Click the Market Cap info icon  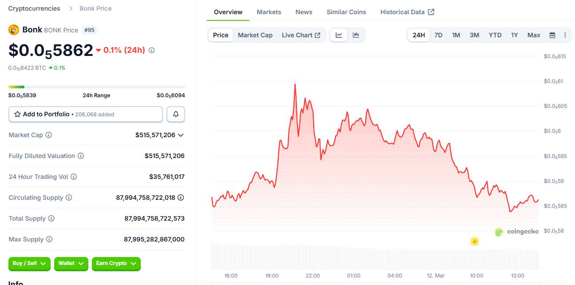(x=49, y=135)
